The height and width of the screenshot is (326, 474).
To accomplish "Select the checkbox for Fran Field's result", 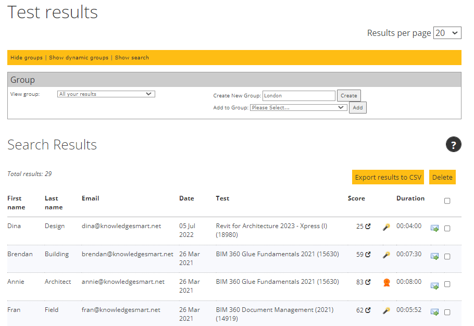I will (x=447, y=312).
